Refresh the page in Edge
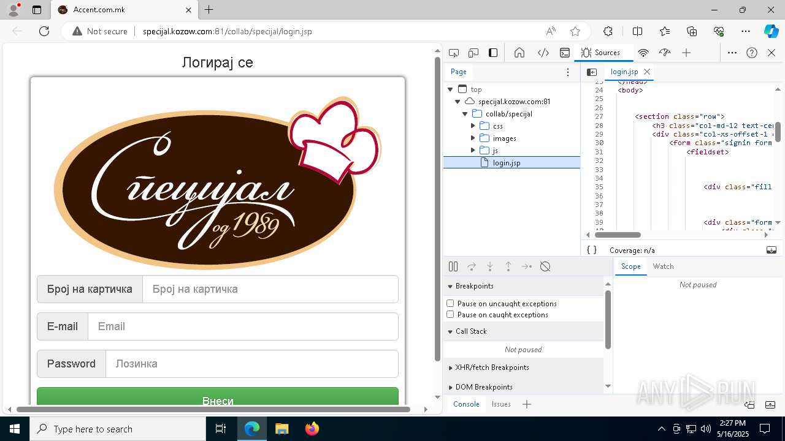The width and height of the screenshot is (785, 441). (x=44, y=31)
